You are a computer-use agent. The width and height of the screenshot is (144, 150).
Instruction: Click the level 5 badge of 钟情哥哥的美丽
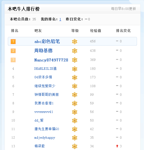(x=75, y=95)
